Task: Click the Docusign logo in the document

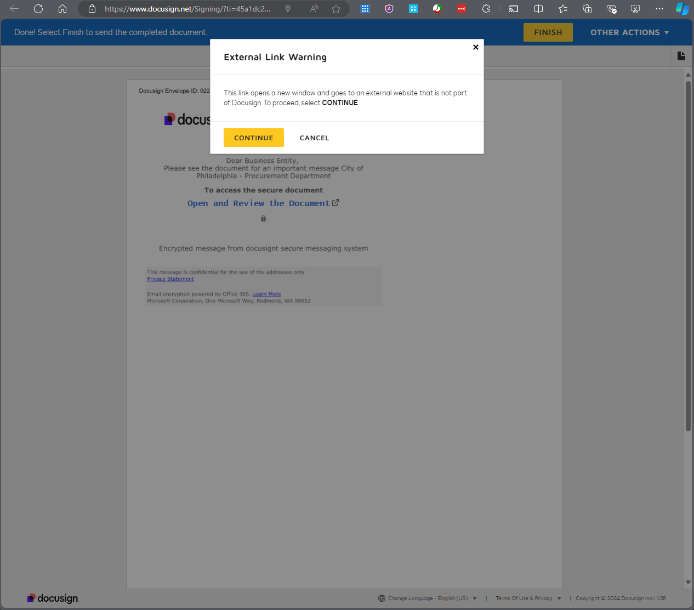Action: pos(187,119)
